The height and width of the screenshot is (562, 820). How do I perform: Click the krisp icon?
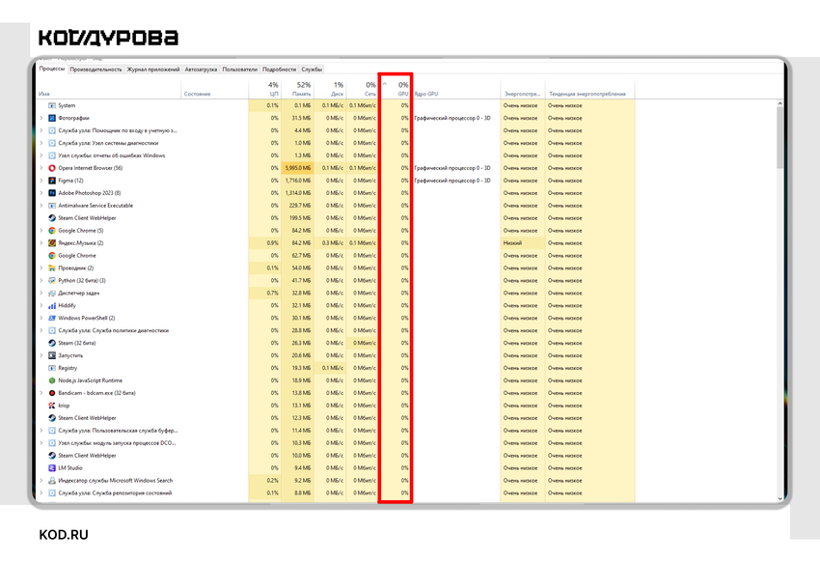[x=52, y=406]
